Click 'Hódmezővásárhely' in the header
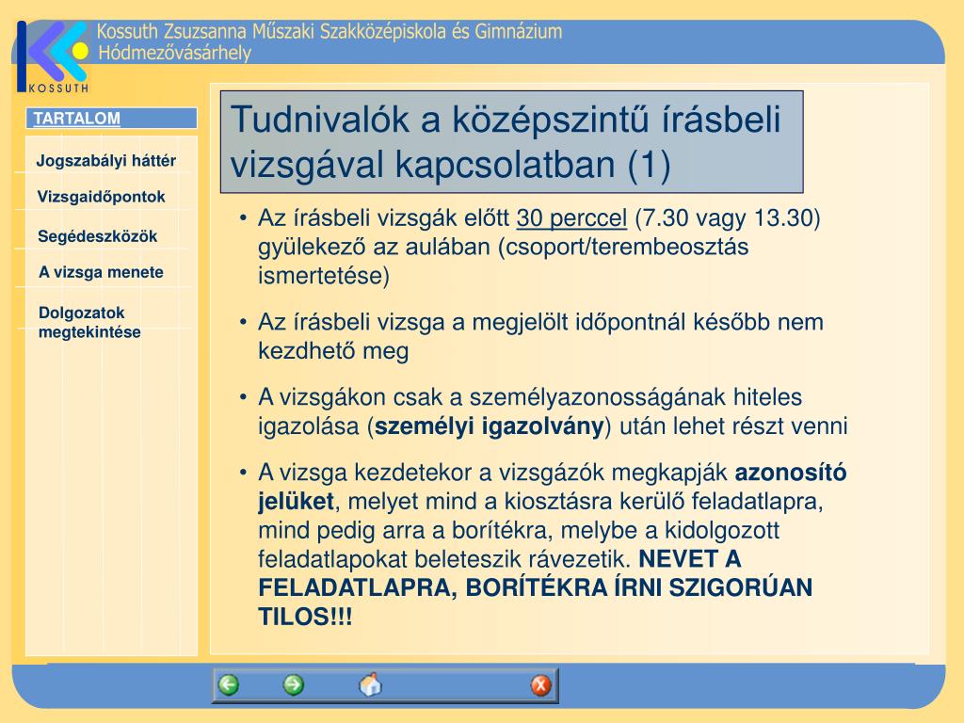Image resolution: width=964 pixels, height=723 pixels. point(174,53)
